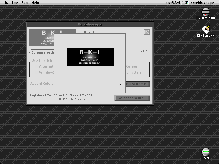Click the Kaleidoscope window title bar
Screen dimensions: 219x164
[90, 24]
